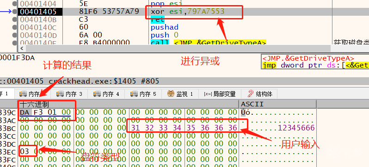Click the 0001F3DA value in info pane
Viewport: 369px width, 167px height.
point(18,58)
